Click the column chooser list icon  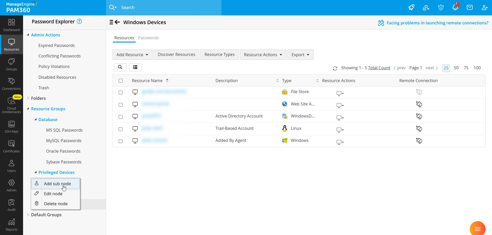(x=135, y=67)
